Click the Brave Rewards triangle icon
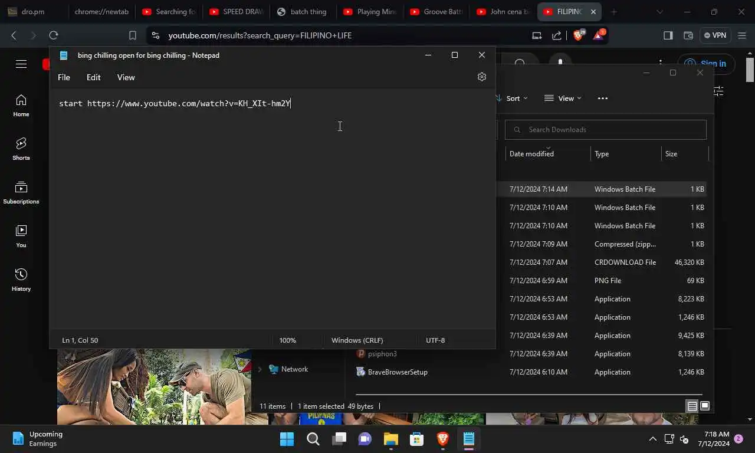Viewport: 755px width, 453px height. pos(599,35)
